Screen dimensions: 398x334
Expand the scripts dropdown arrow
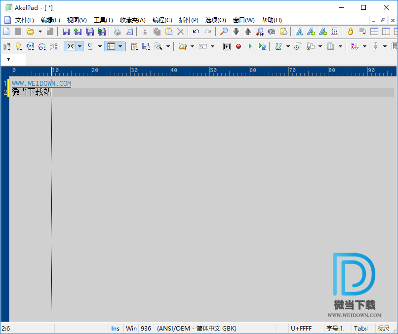pos(288,46)
